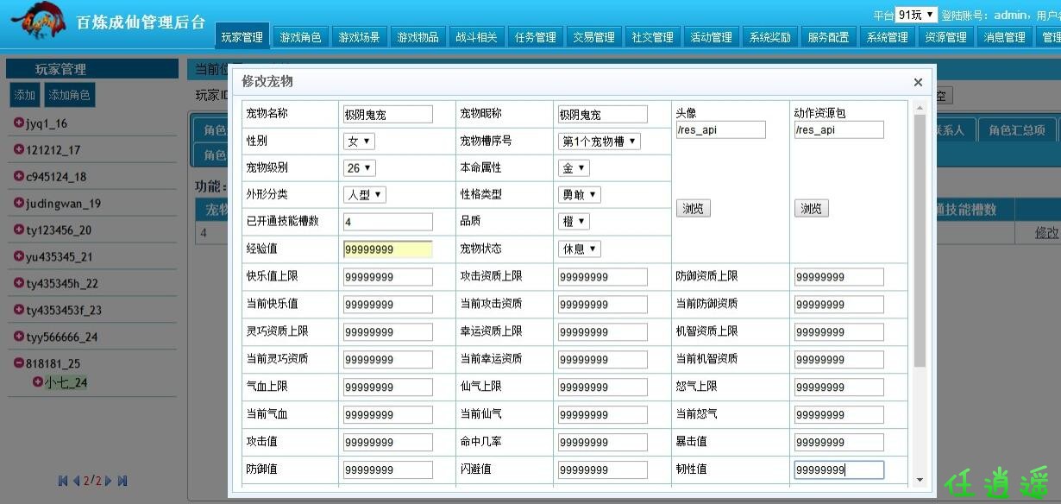Expand the jyq1_16 player node
Screen dimensions: 1061x504
tap(19, 123)
